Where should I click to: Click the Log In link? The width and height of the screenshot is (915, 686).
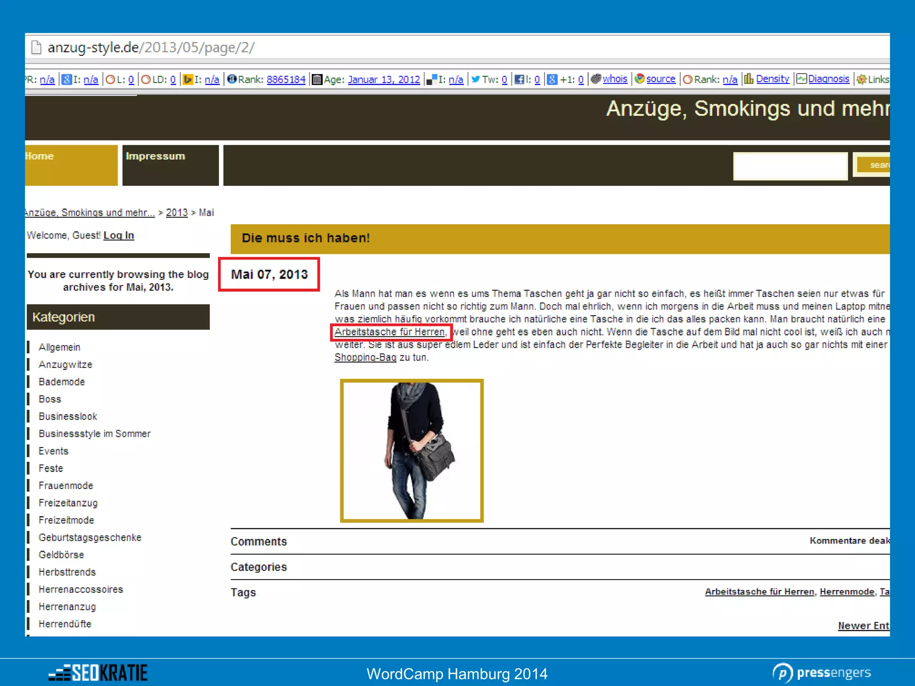118,235
